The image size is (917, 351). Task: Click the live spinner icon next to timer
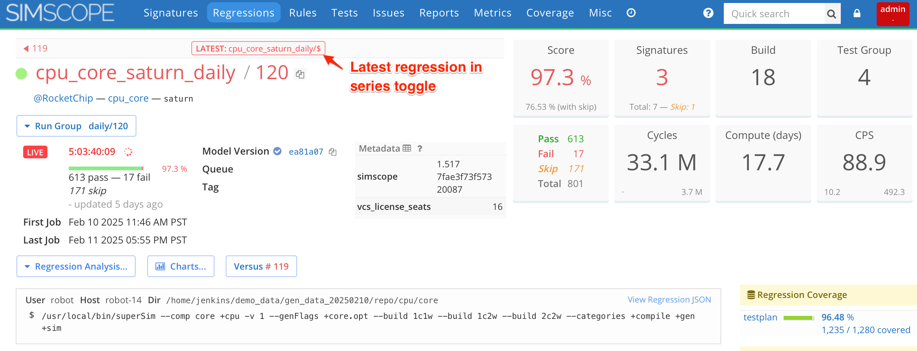(128, 152)
